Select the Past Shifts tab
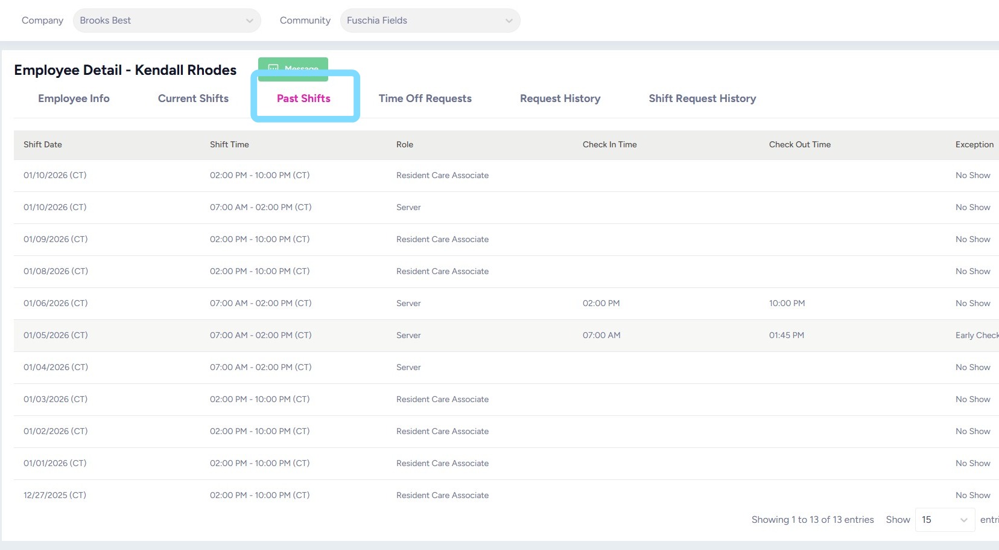This screenshot has width=999, height=550. 303,98
